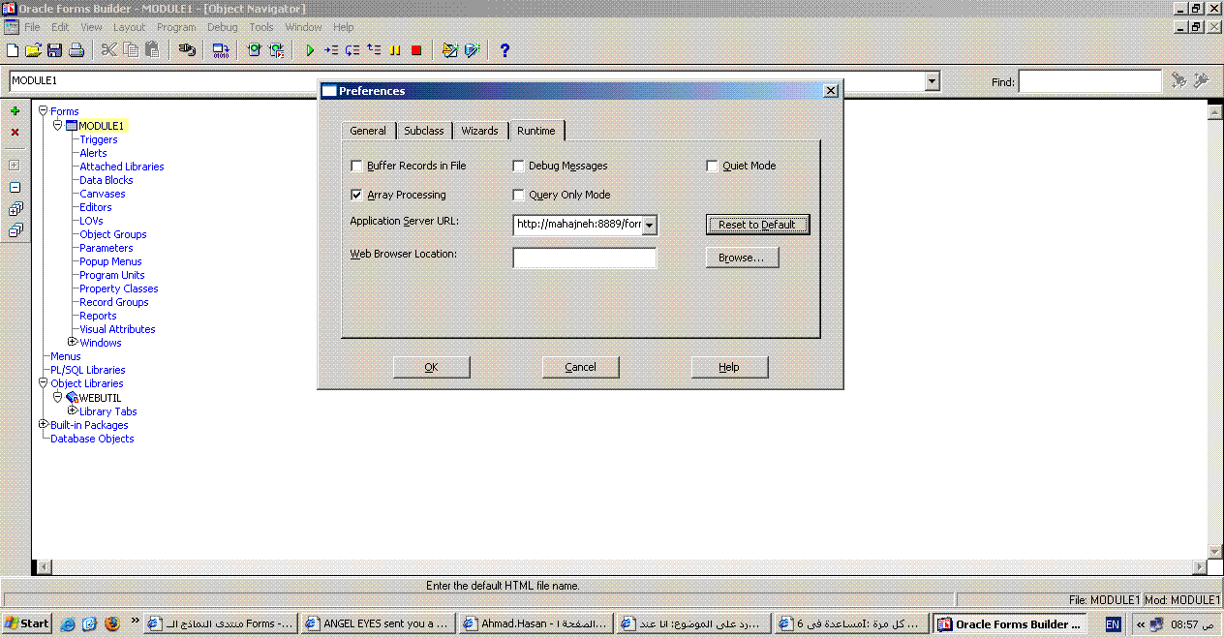Click the green plus Create icon
Viewport: 1224px width, 638px height.
coord(15,111)
